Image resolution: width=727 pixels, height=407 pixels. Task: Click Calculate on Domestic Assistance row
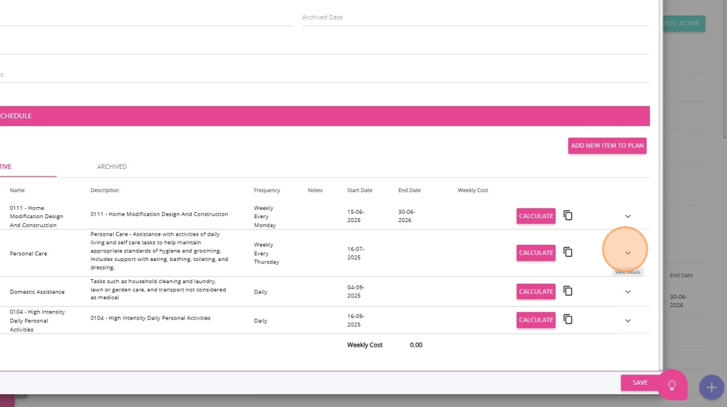point(536,291)
